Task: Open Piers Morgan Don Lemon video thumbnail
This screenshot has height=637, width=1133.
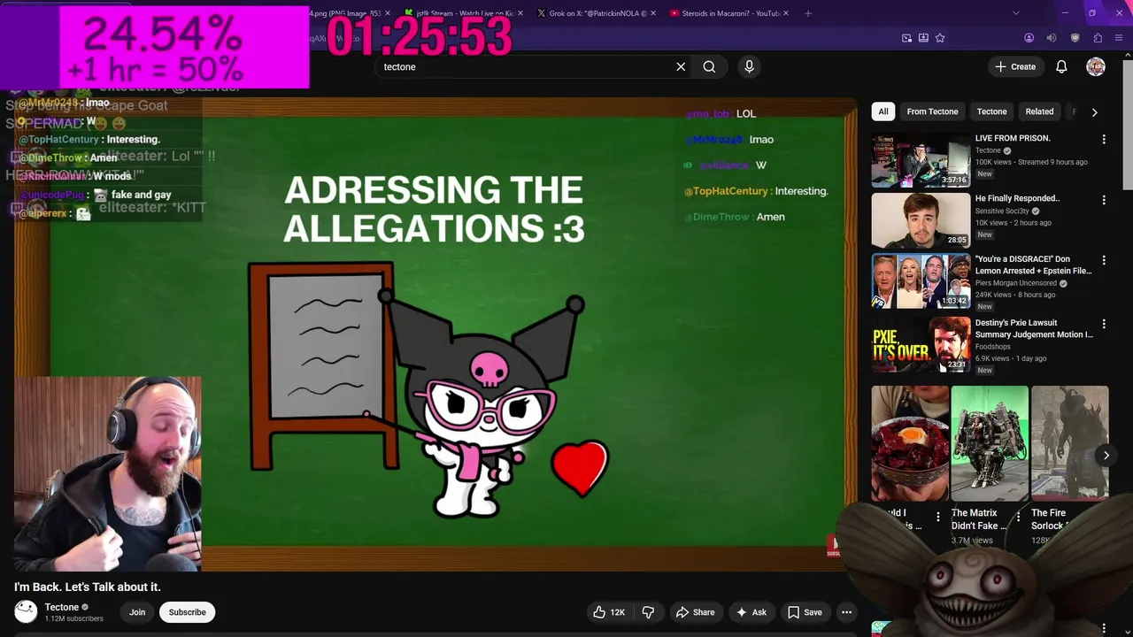Action: click(921, 281)
